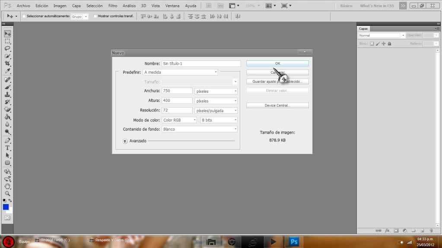This screenshot has width=442, height=248.
Task: Open the Archivo menu
Action: [23, 6]
